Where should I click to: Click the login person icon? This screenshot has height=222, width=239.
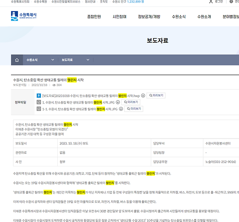pos(211,2)
